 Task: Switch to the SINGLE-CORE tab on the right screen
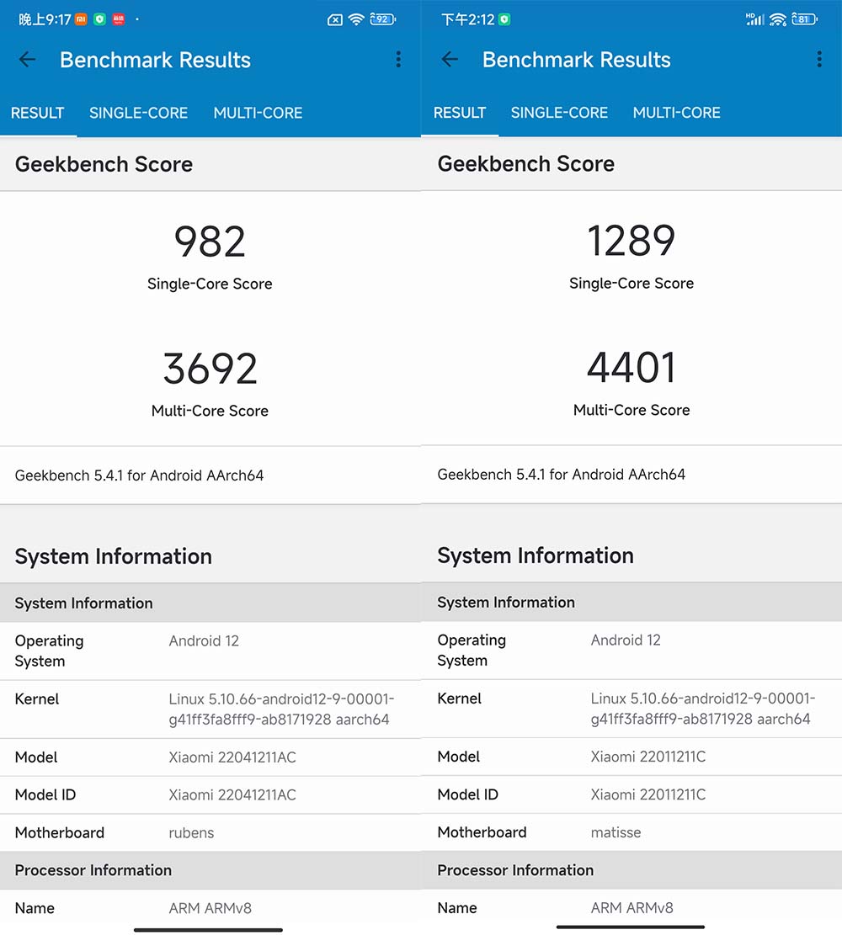pyautogui.click(x=559, y=113)
